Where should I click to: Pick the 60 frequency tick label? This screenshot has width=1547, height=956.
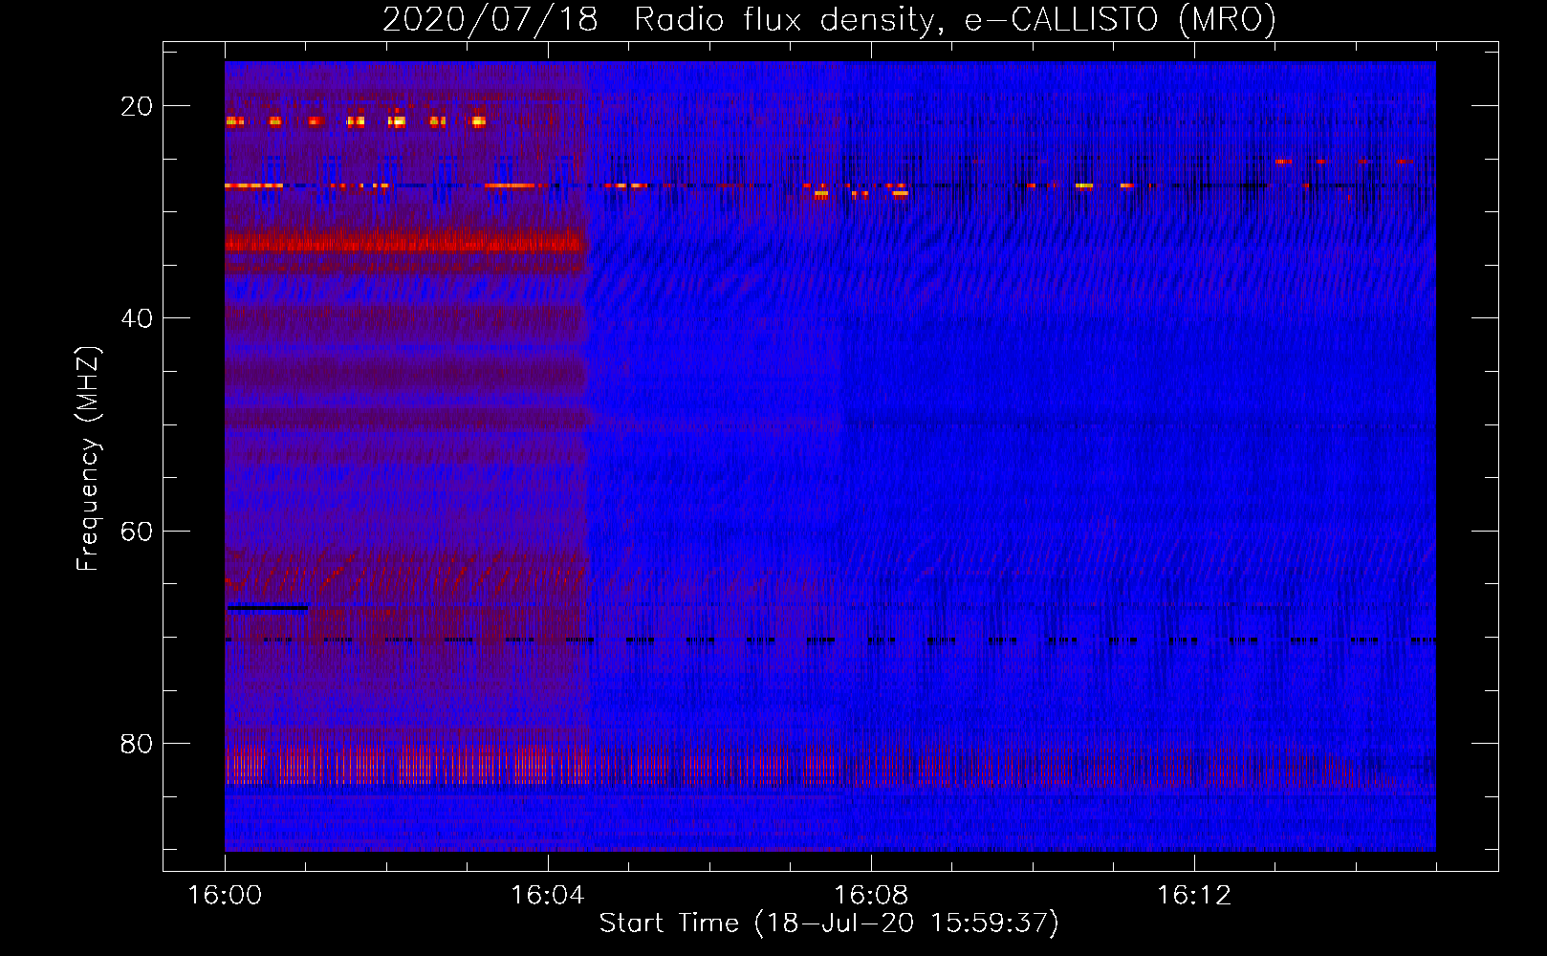137,531
